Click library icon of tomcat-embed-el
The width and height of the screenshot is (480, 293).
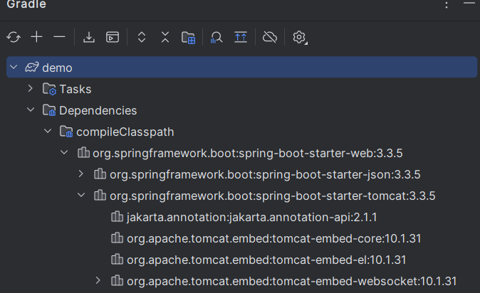click(117, 259)
